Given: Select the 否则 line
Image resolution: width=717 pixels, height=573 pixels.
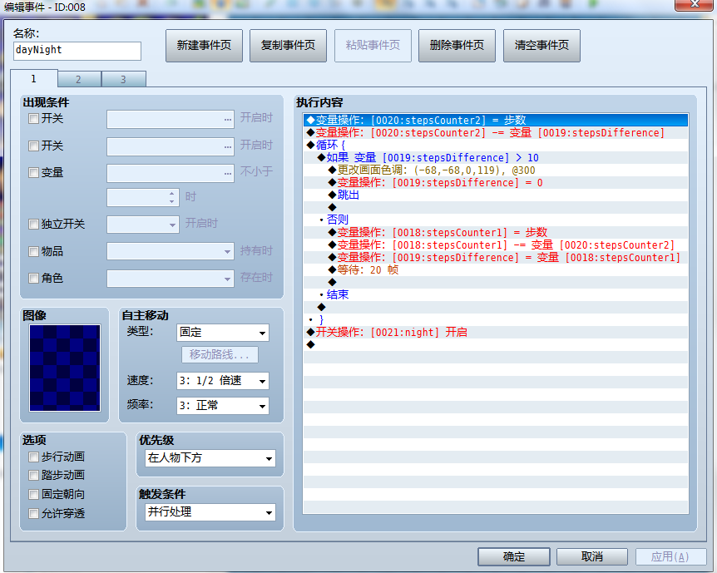Looking at the screenshot, I should pos(496,220).
